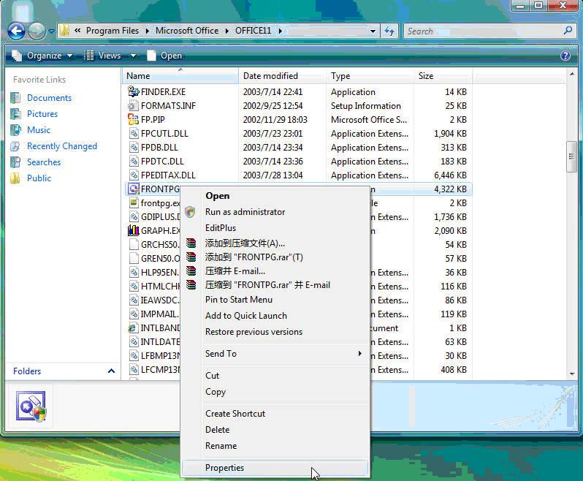Screen dimensions: 583x481
Task: Choose Delete in context menu
Action: tap(275, 430)
